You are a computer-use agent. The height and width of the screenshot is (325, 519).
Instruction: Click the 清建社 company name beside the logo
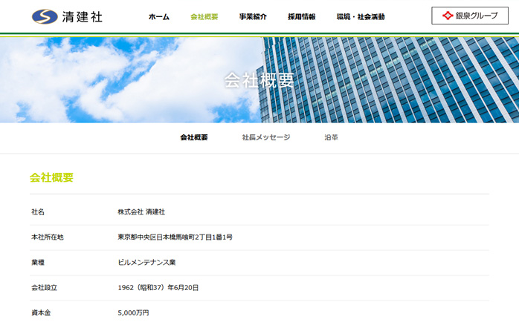(83, 17)
